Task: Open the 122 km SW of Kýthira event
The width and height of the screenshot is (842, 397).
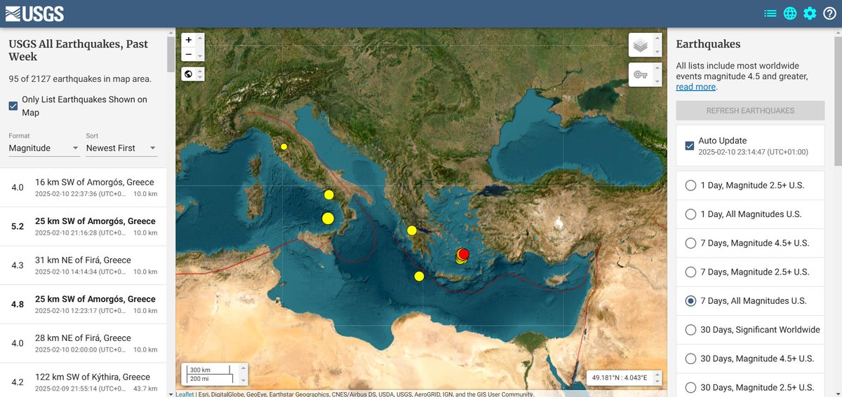Action: coord(83,380)
